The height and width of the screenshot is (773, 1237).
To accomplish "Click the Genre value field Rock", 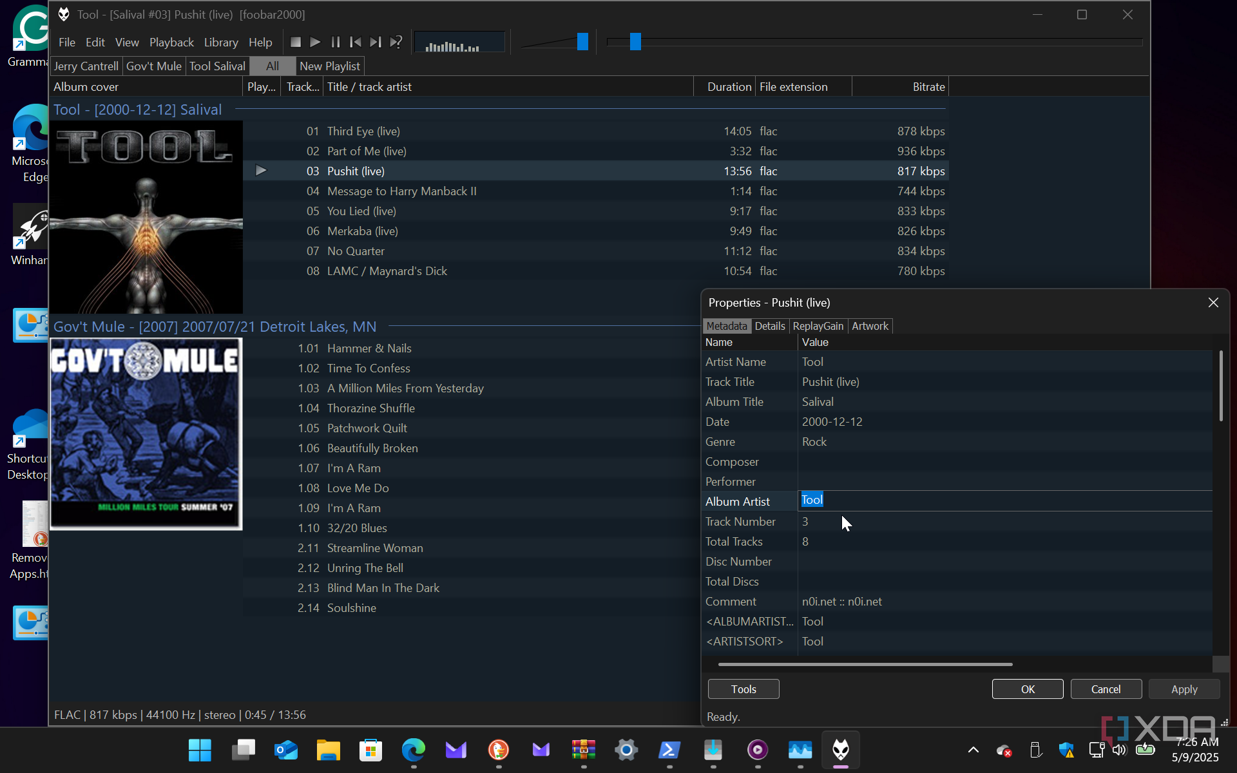I will click(814, 442).
